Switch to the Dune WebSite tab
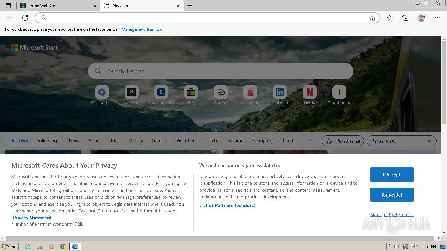 (x=58, y=6)
